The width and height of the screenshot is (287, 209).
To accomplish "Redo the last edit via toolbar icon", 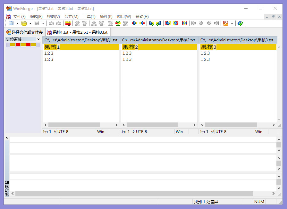I will (x=58, y=23).
